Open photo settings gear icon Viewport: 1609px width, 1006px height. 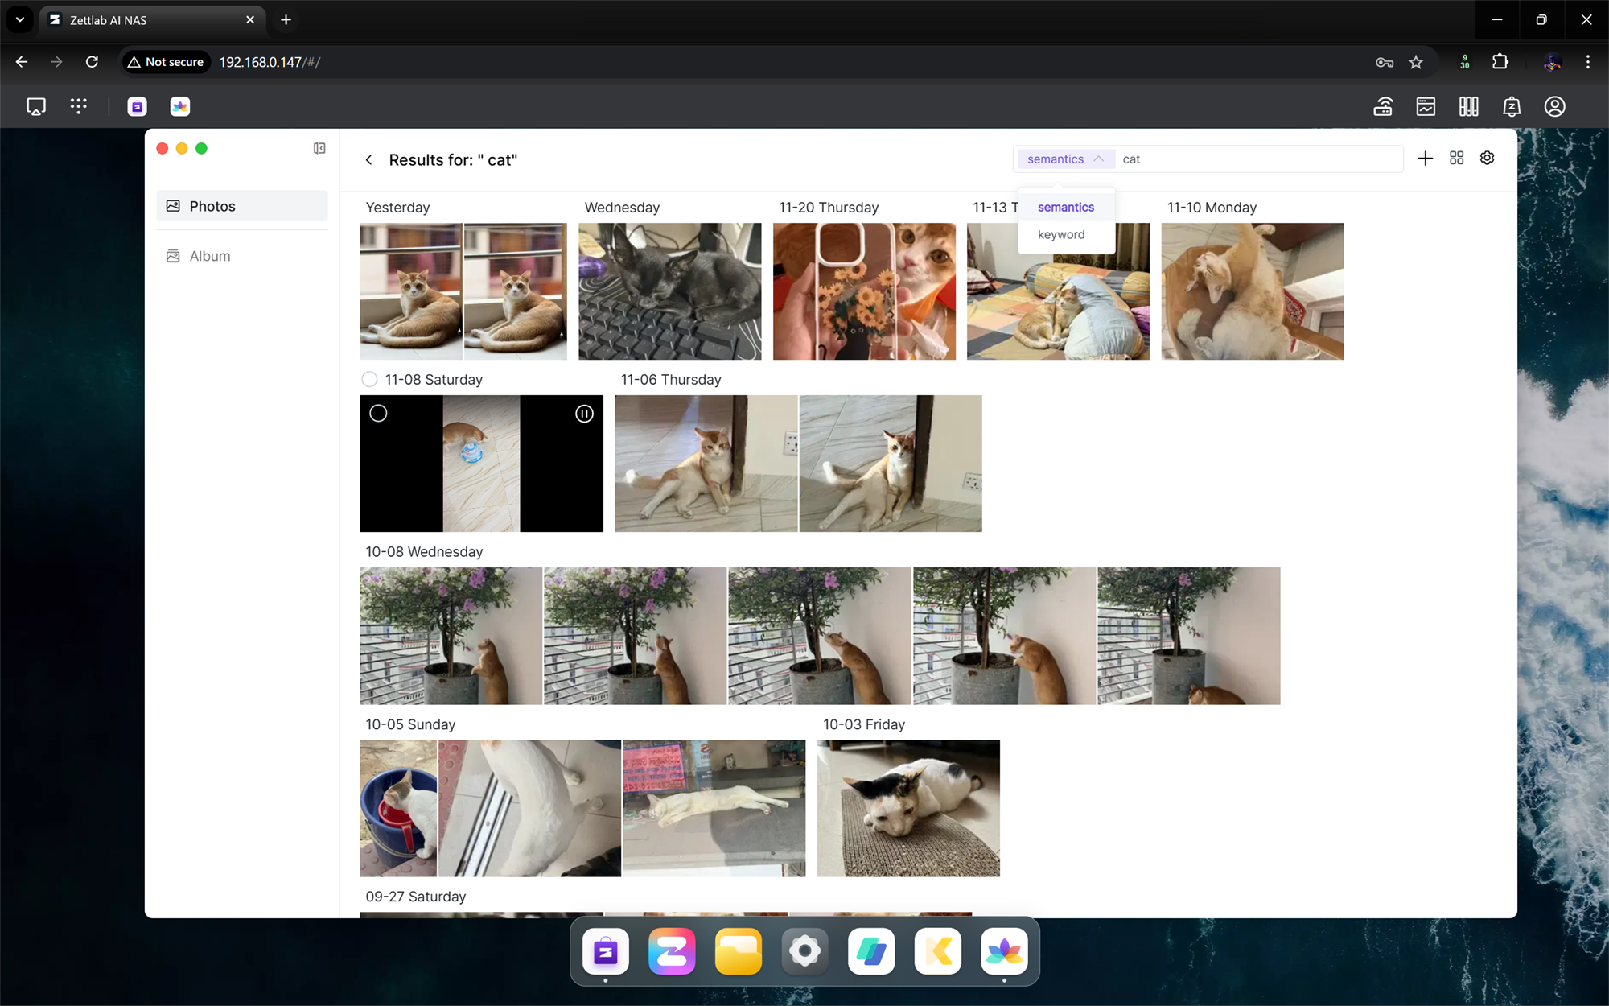[x=1487, y=159]
